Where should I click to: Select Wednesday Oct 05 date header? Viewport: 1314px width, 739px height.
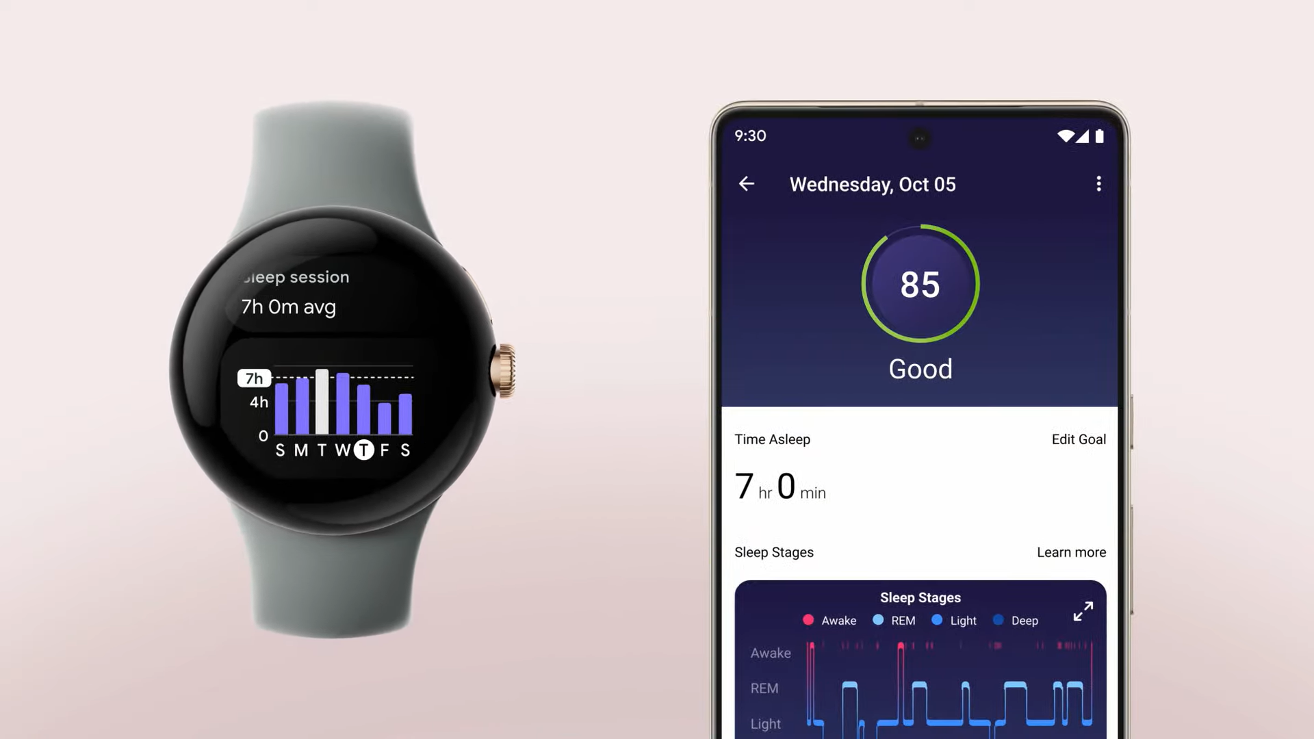coord(871,184)
